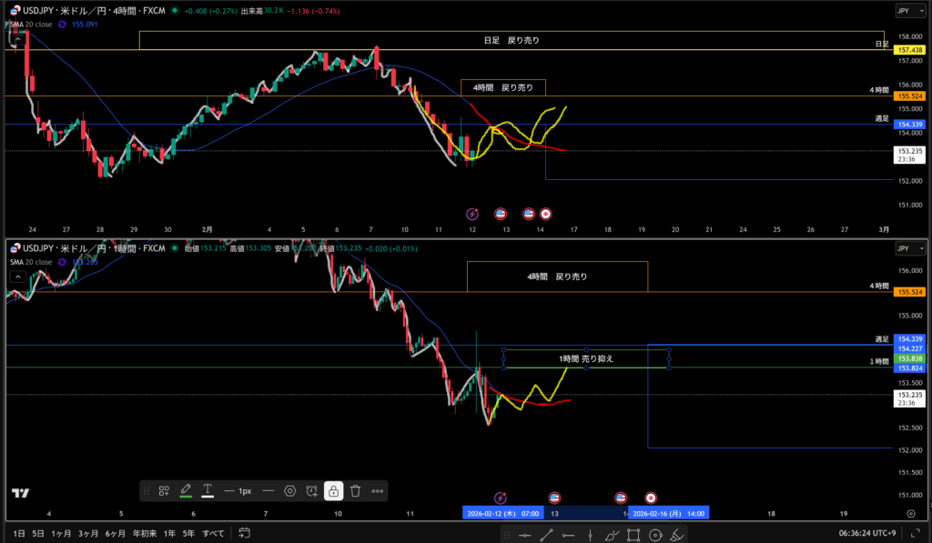Select the rectangle drawing tool
Image resolution: width=932 pixels, height=543 pixels.
pos(633,536)
